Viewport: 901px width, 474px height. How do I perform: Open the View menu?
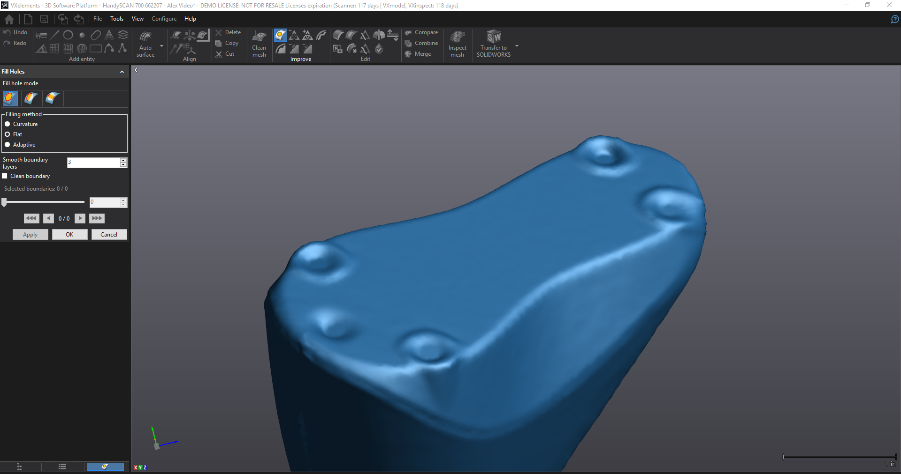(x=137, y=19)
